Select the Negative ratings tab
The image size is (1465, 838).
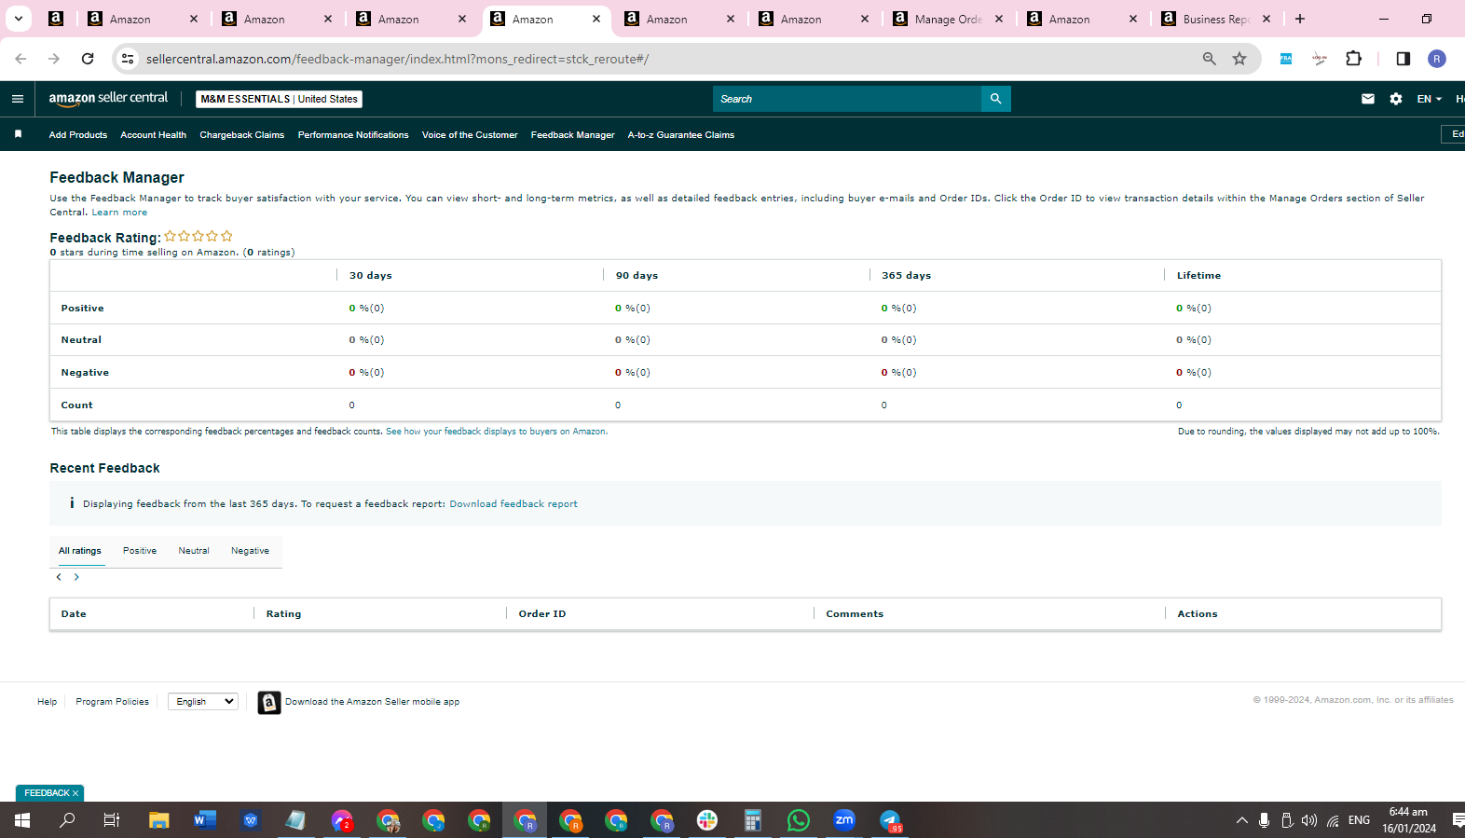click(x=250, y=551)
